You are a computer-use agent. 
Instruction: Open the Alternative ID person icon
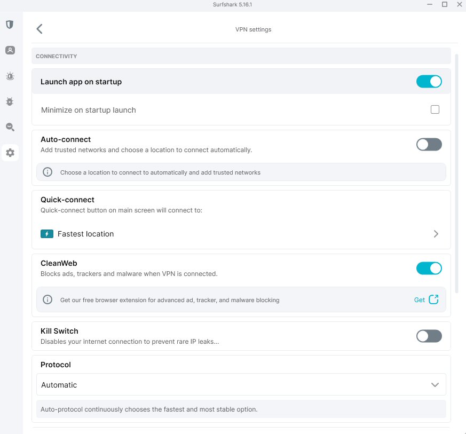10,50
